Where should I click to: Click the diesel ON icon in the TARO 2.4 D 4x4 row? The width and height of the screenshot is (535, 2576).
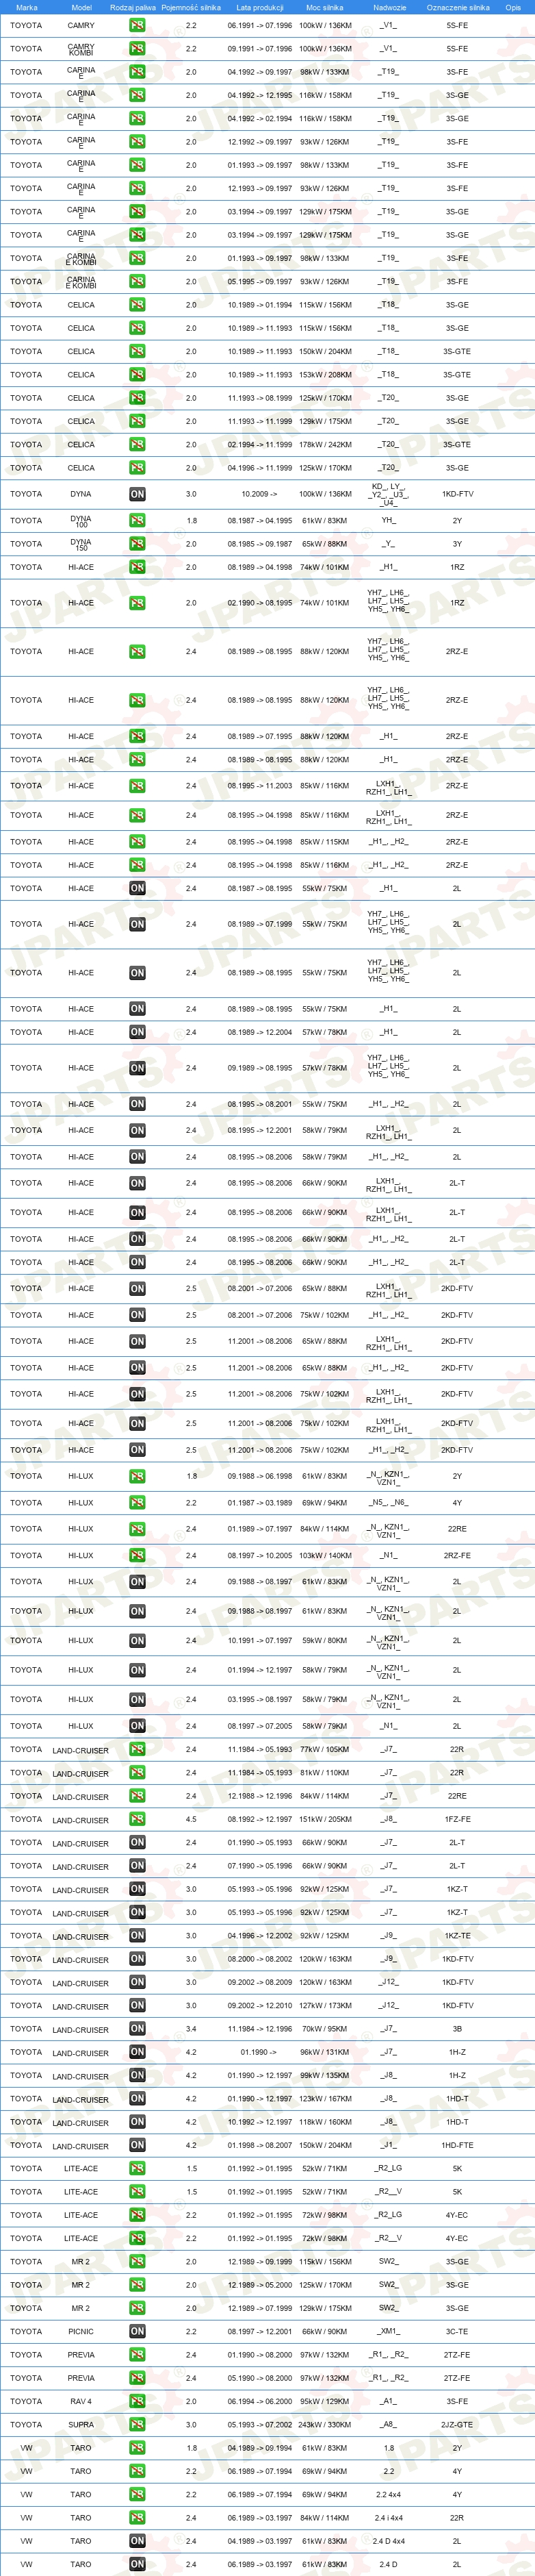[137, 2541]
